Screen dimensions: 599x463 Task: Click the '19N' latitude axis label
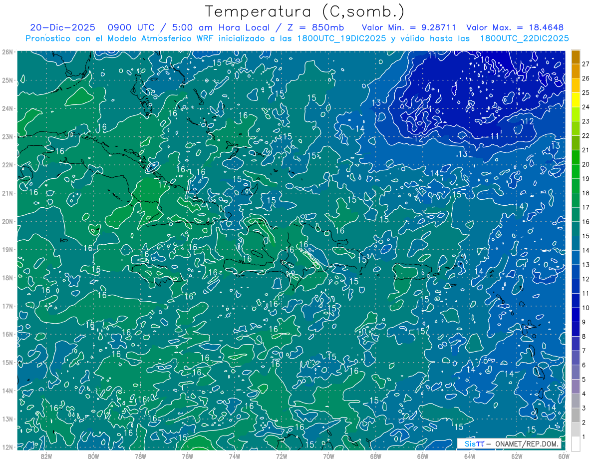pyautogui.click(x=7, y=249)
